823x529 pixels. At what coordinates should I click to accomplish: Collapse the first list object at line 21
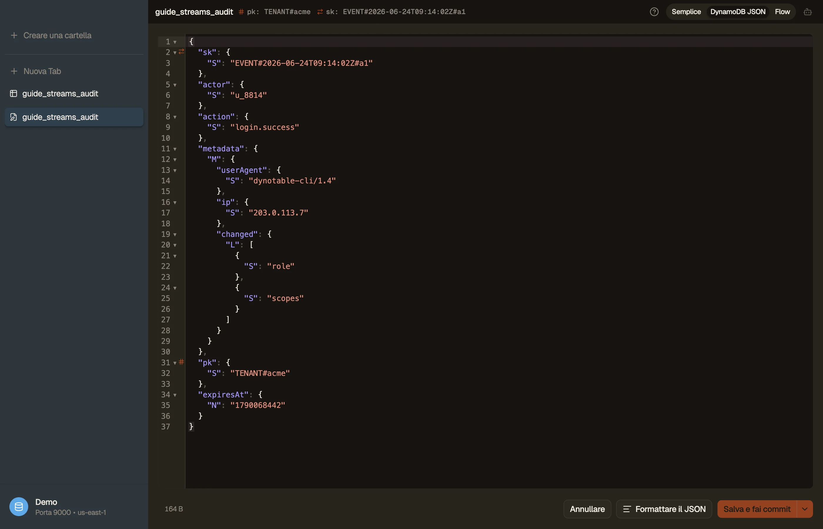pyautogui.click(x=175, y=256)
